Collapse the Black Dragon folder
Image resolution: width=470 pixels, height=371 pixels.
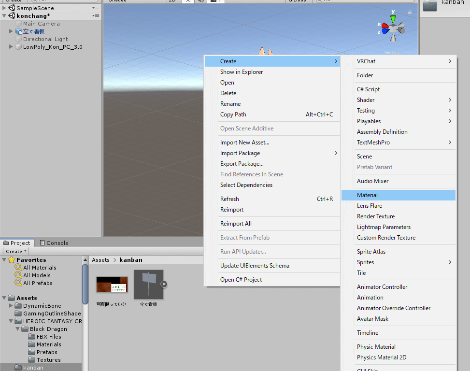click(x=16, y=328)
